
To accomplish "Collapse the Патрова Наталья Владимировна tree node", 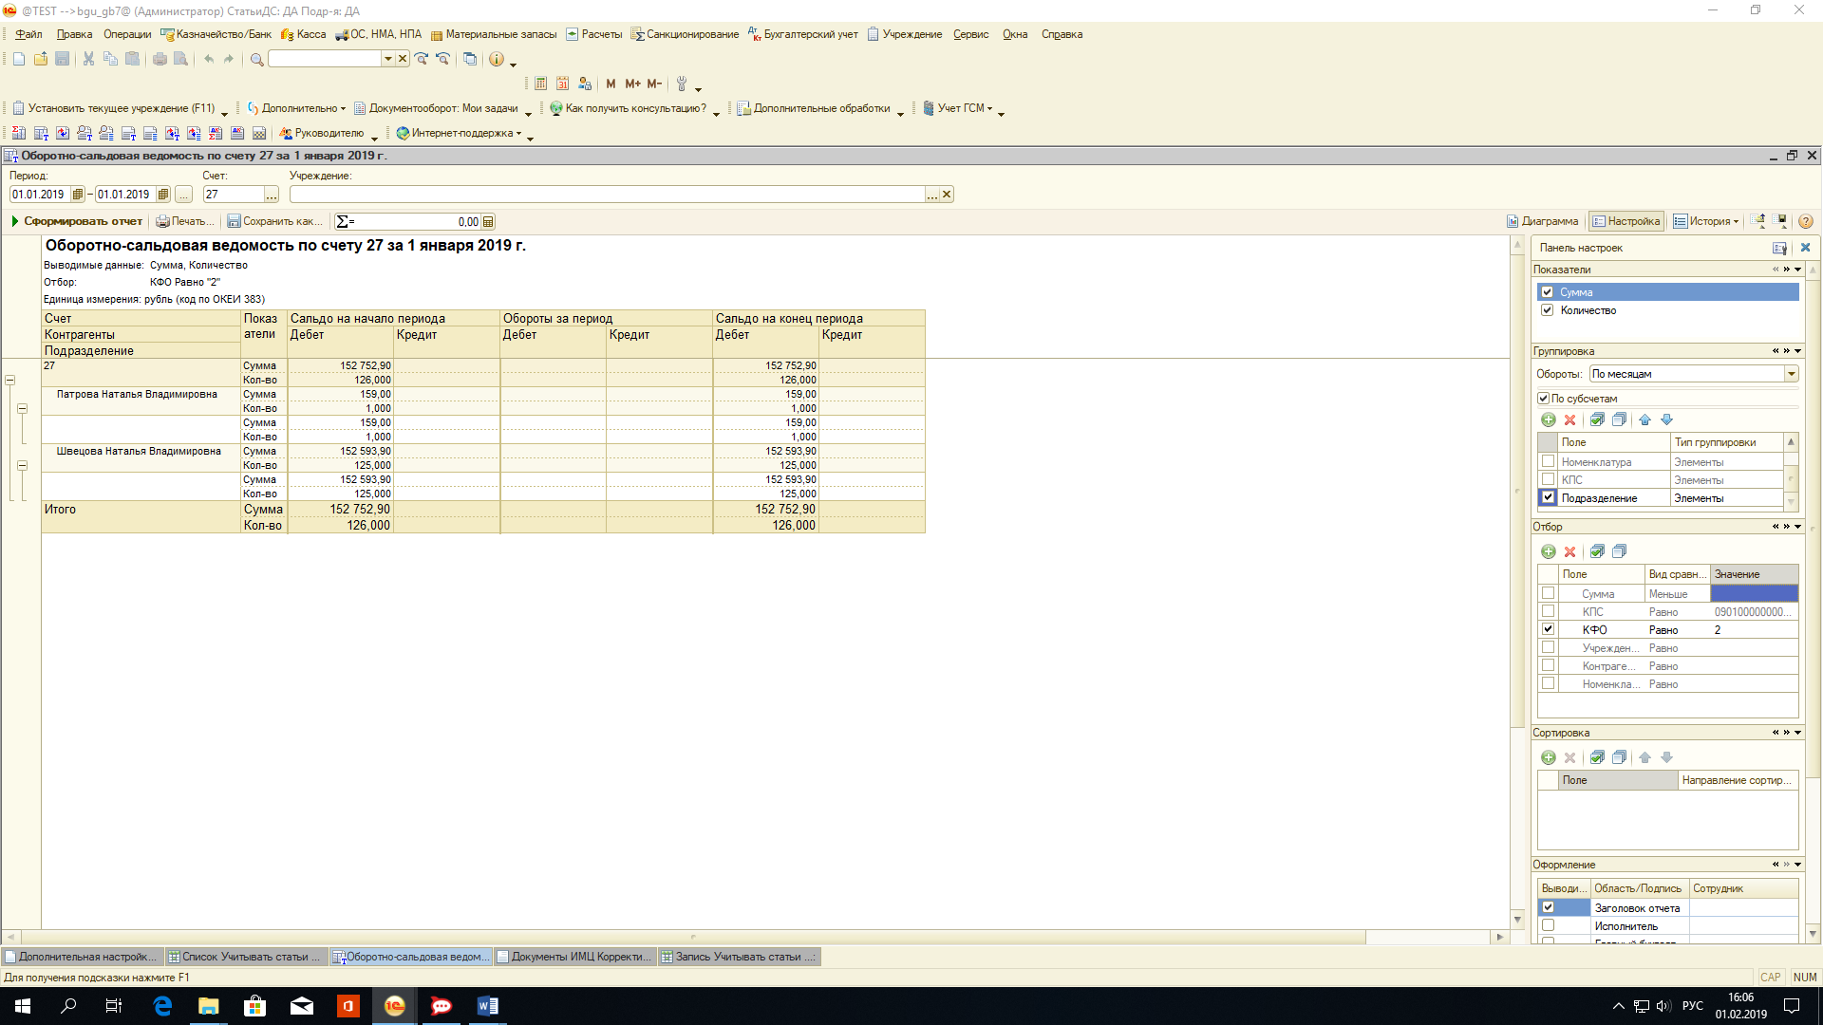I will [22, 409].
